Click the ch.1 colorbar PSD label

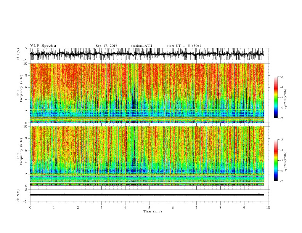(286, 99)
